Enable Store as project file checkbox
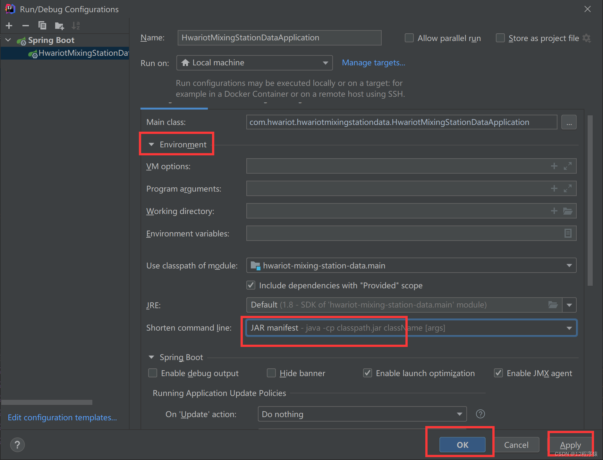 (500, 38)
